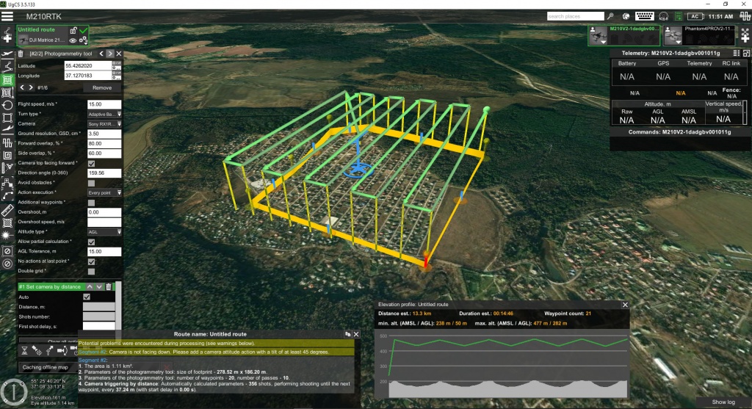Image resolution: width=752 pixels, height=409 pixels.
Task: Click the add new route icon
Action: click(7, 37)
